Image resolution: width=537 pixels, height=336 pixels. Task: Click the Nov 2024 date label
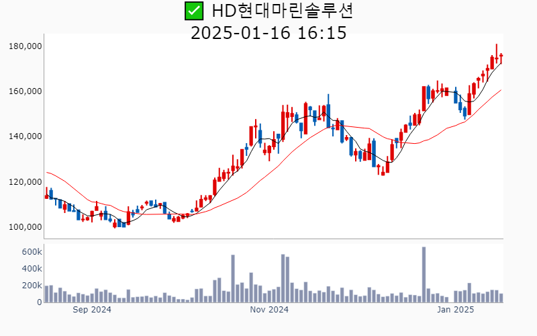coord(269,310)
